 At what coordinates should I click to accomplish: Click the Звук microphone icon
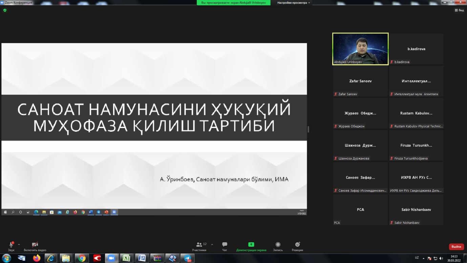11,245
